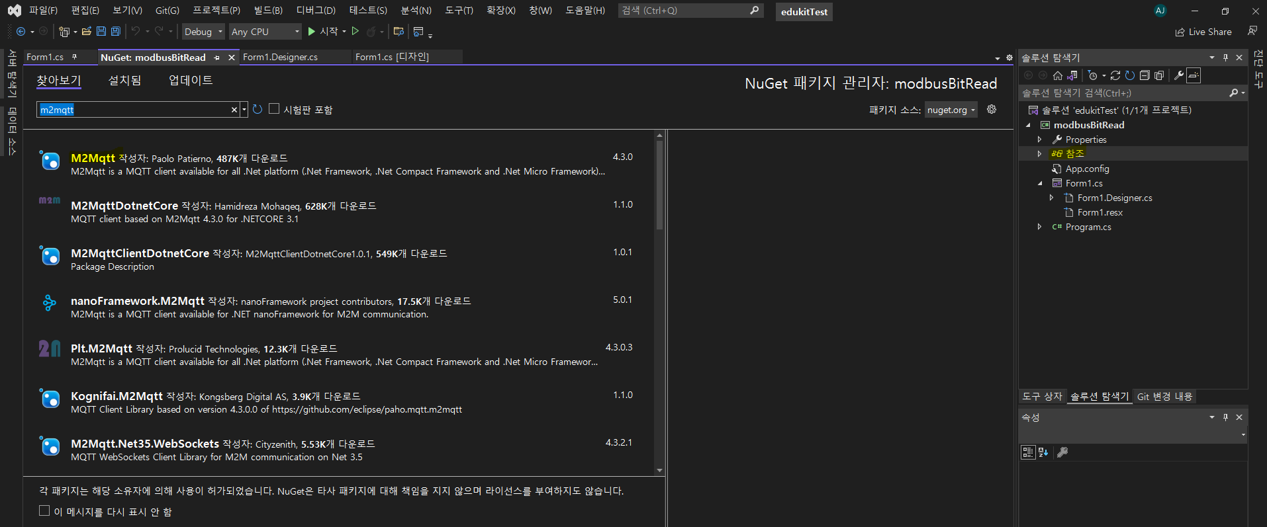The height and width of the screenshot is (527, 1267).
Task: Expand the Program.cs node
Action: 1039,227
